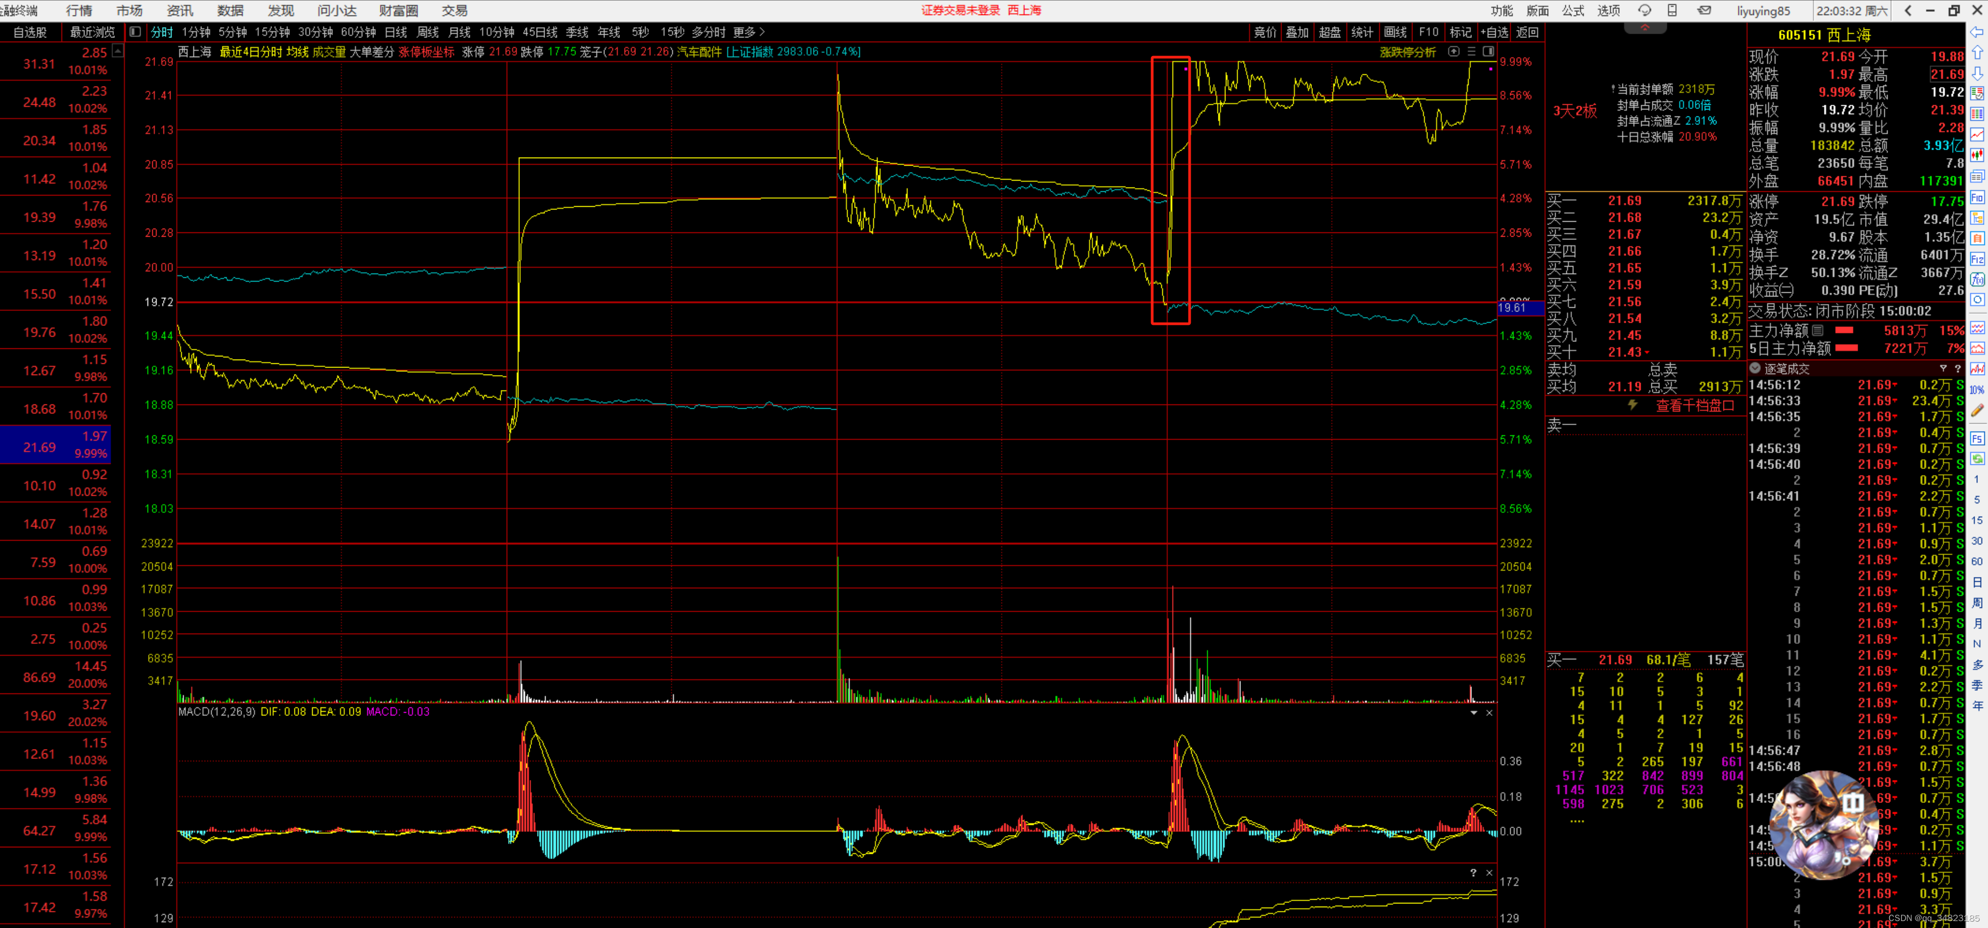This screenshot has width=1988, height=928.
Task: Click the blue left arrow at sidebar top
Action: (x=1977, y=33)
